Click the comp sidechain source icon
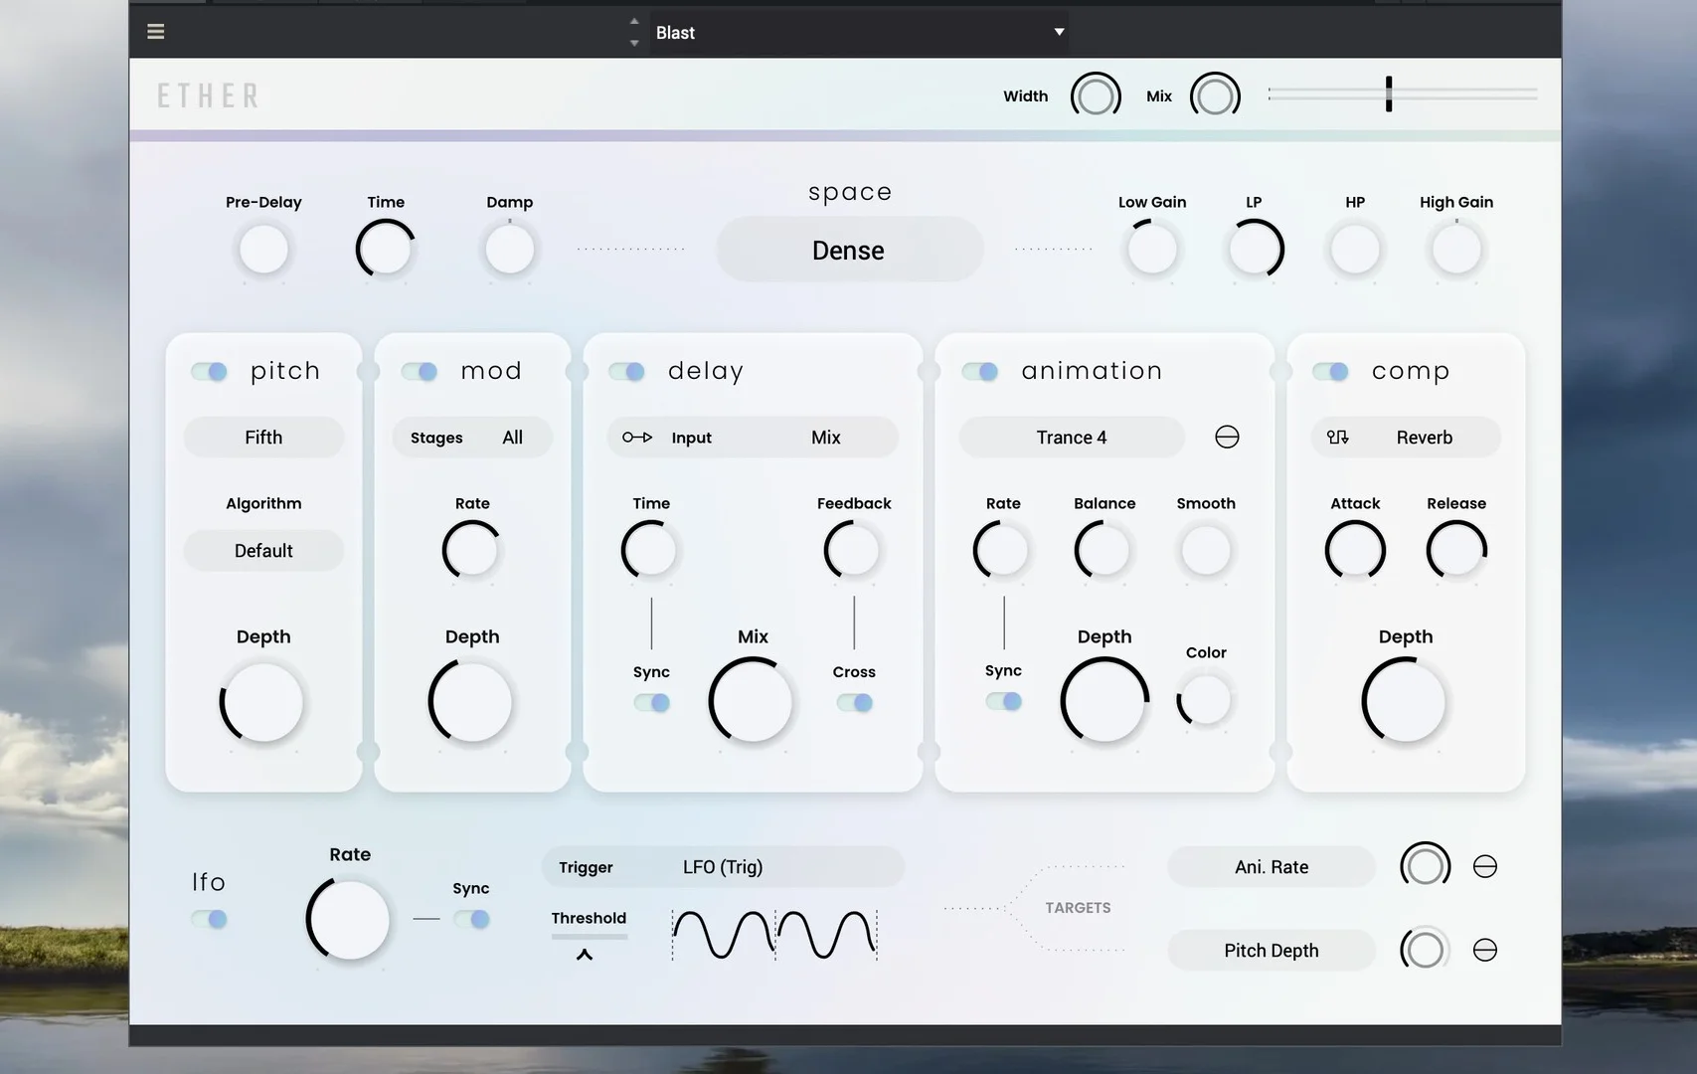Viewport: 1697px width, 1074px height. pos(1338,438)
